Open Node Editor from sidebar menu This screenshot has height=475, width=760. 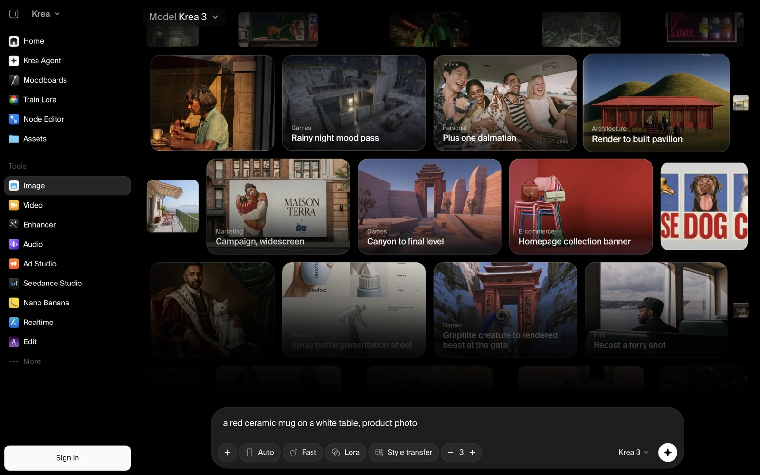67,119
